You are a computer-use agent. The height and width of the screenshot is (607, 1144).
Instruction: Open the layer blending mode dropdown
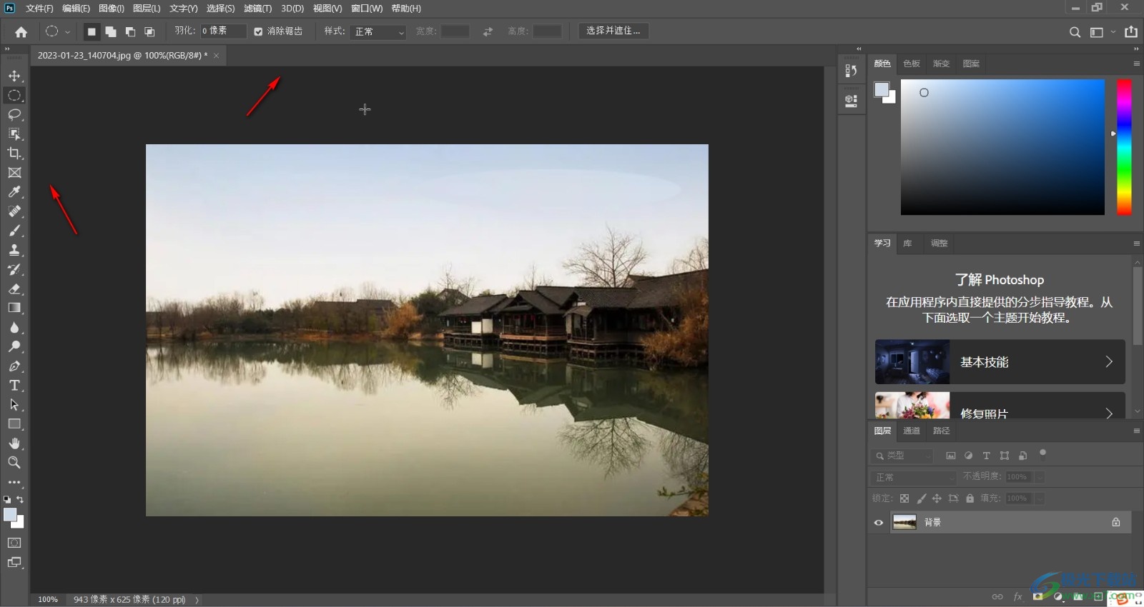(914, 477)
